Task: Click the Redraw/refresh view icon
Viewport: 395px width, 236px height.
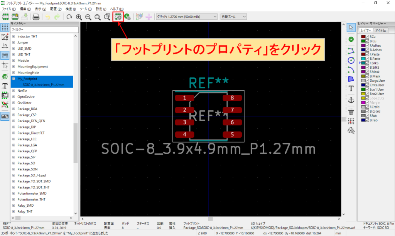Action: tap(69, 17)
